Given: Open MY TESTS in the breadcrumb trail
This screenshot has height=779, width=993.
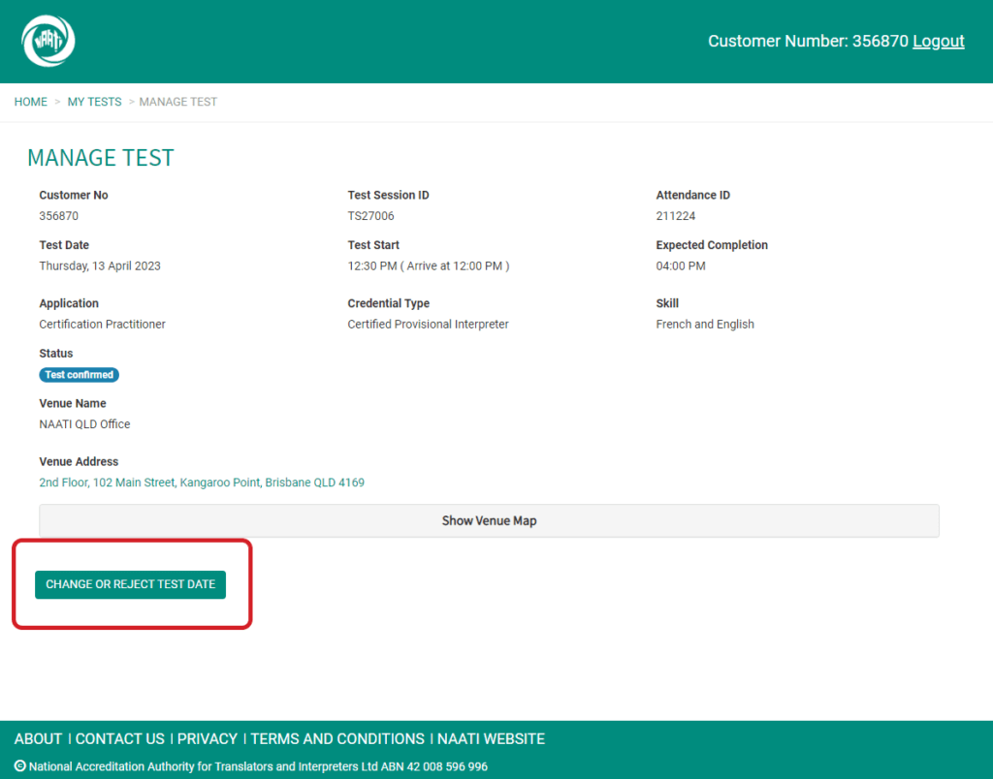Looking at the screenshot, I should coord(94,102).
